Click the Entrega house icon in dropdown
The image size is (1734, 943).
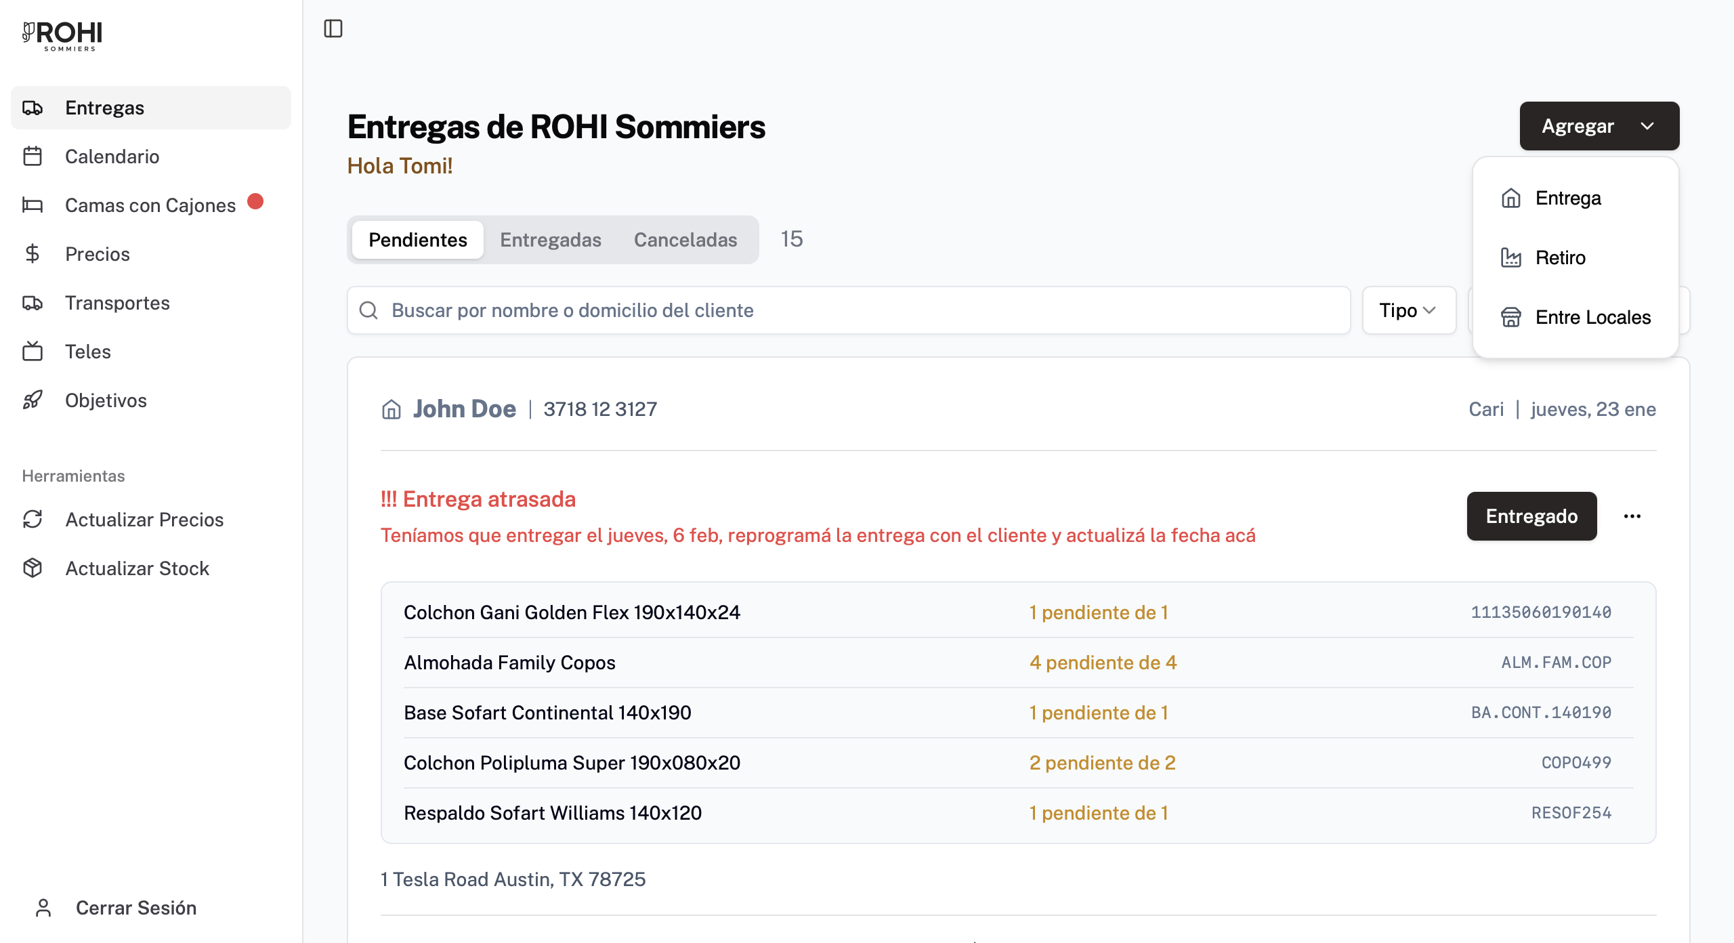[x=1511, y=198]
